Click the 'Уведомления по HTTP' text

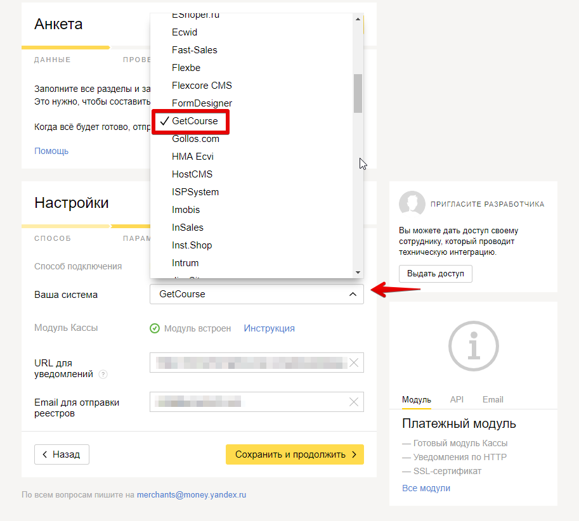(x=460, y=457)
